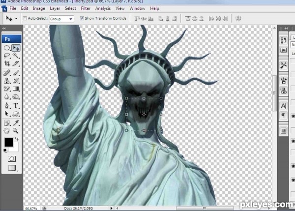Select the Crop tool
This screenshot has width=295, height=211.
point(7,63)
